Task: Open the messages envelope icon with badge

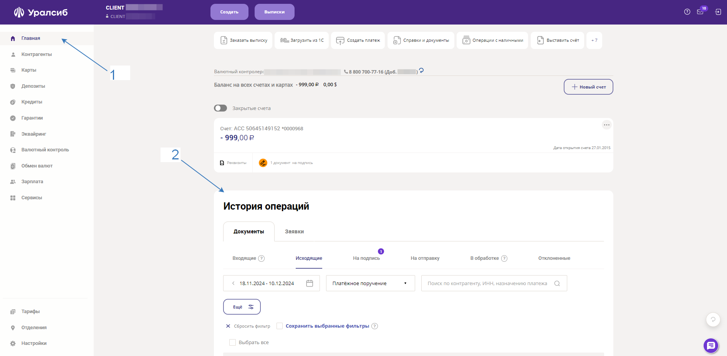Action: click(x=700, y=12)
